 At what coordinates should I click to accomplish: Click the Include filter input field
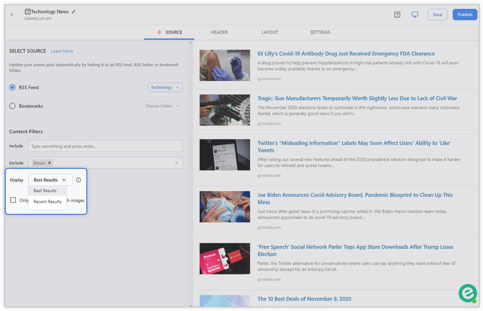(105, 146)
